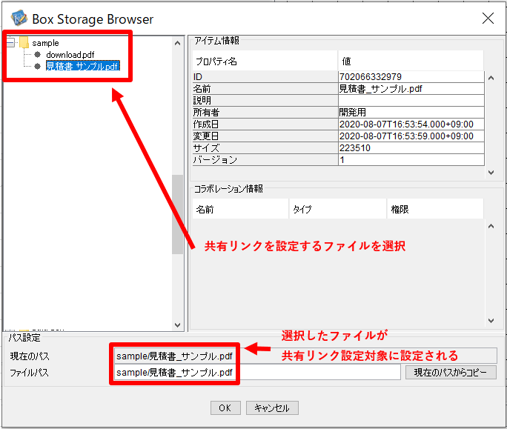Click the 値 column header in item info
This screenshot has width=507, height=429.
point(411,61)
